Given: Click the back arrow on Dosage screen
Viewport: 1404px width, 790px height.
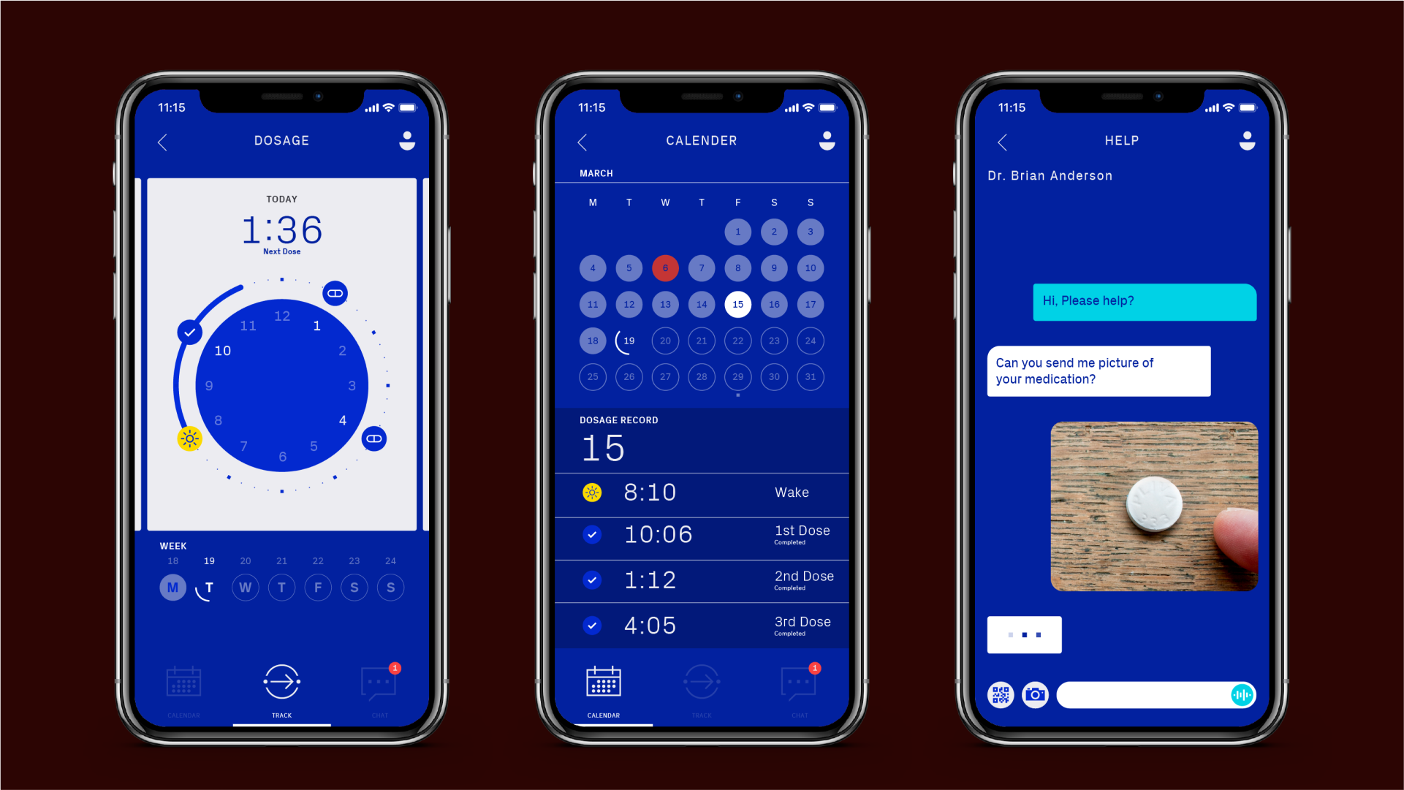Looking at the screenshot, I should (x=164, y=141).
